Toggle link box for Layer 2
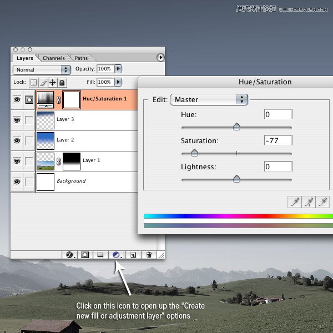Screen dimensions: 333x333 coord(29,140)
